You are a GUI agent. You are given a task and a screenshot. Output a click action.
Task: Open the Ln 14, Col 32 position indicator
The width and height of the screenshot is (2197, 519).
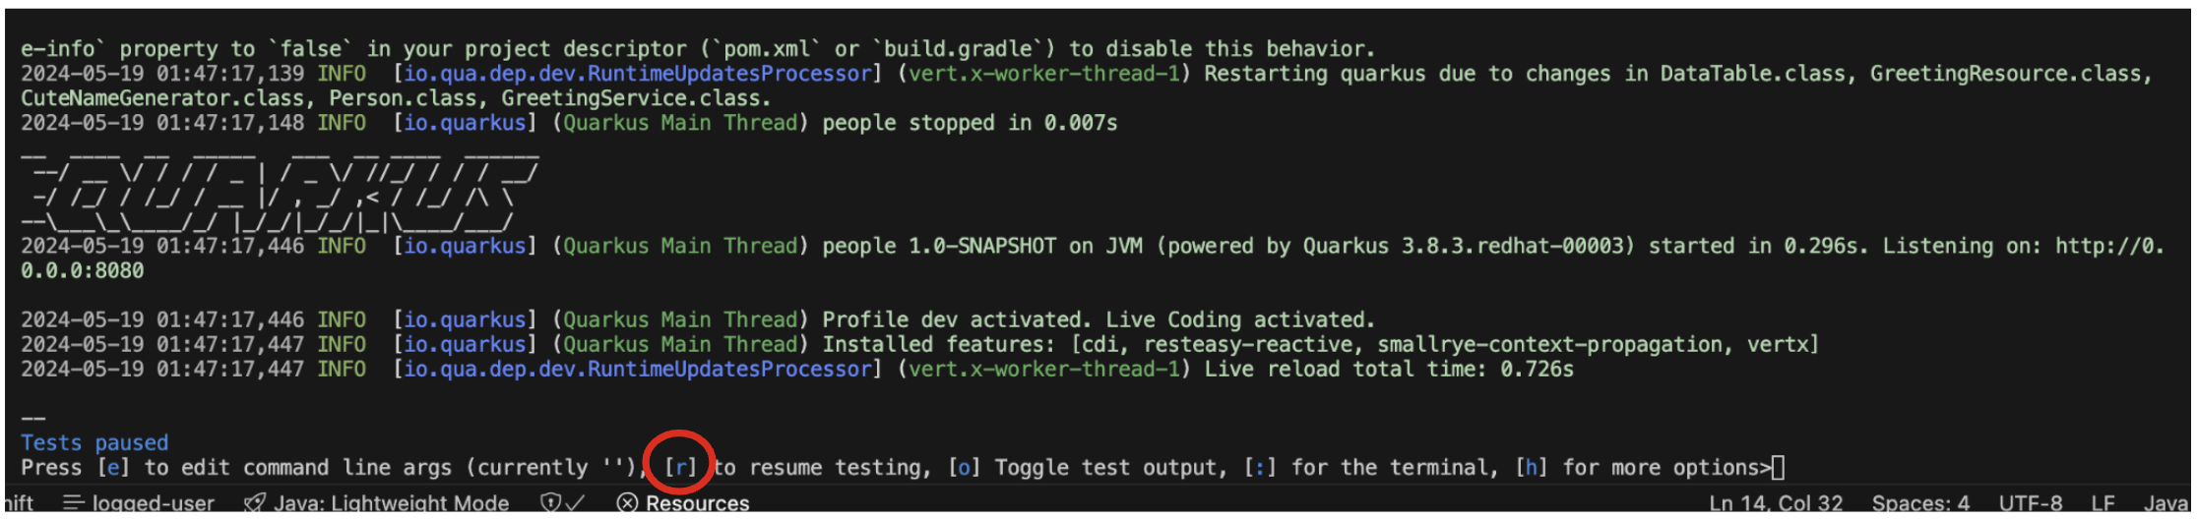point(1776,503)
